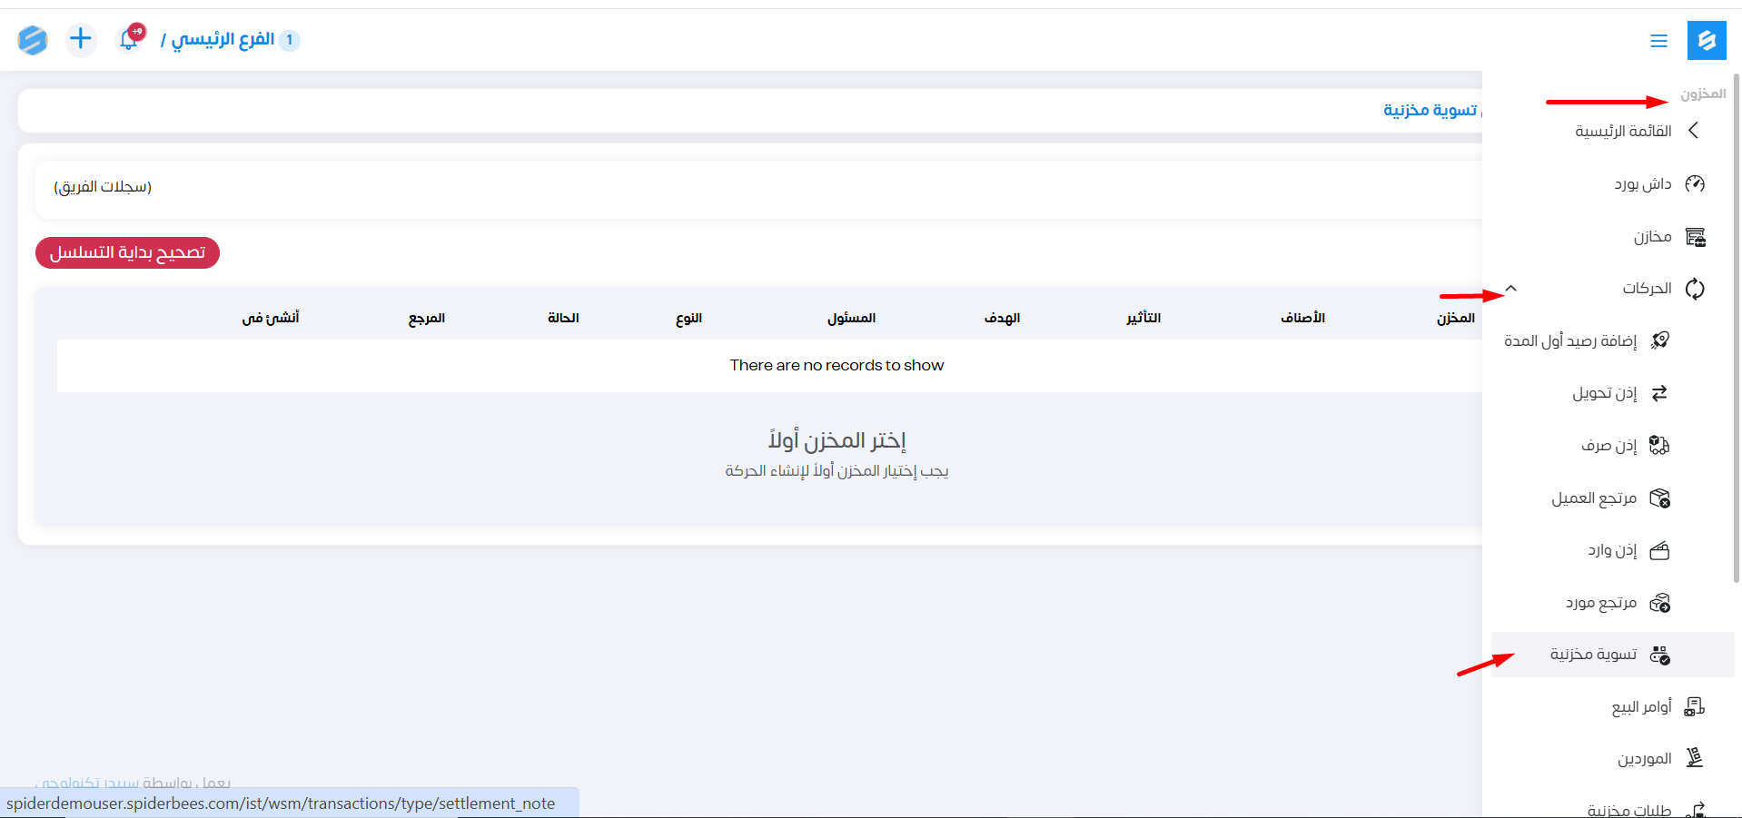Viewport: 1742px width, 818px height.
Task: Open the إذن وارد receiving permit icon
Action: pos(1659,551)
